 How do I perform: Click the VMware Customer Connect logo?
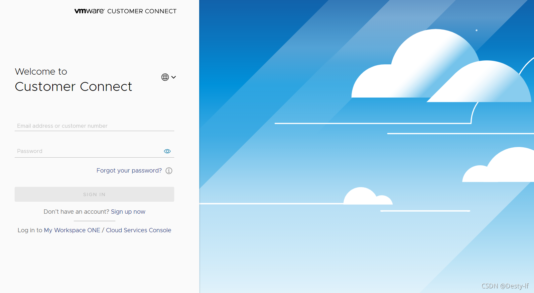pos(125,11)
